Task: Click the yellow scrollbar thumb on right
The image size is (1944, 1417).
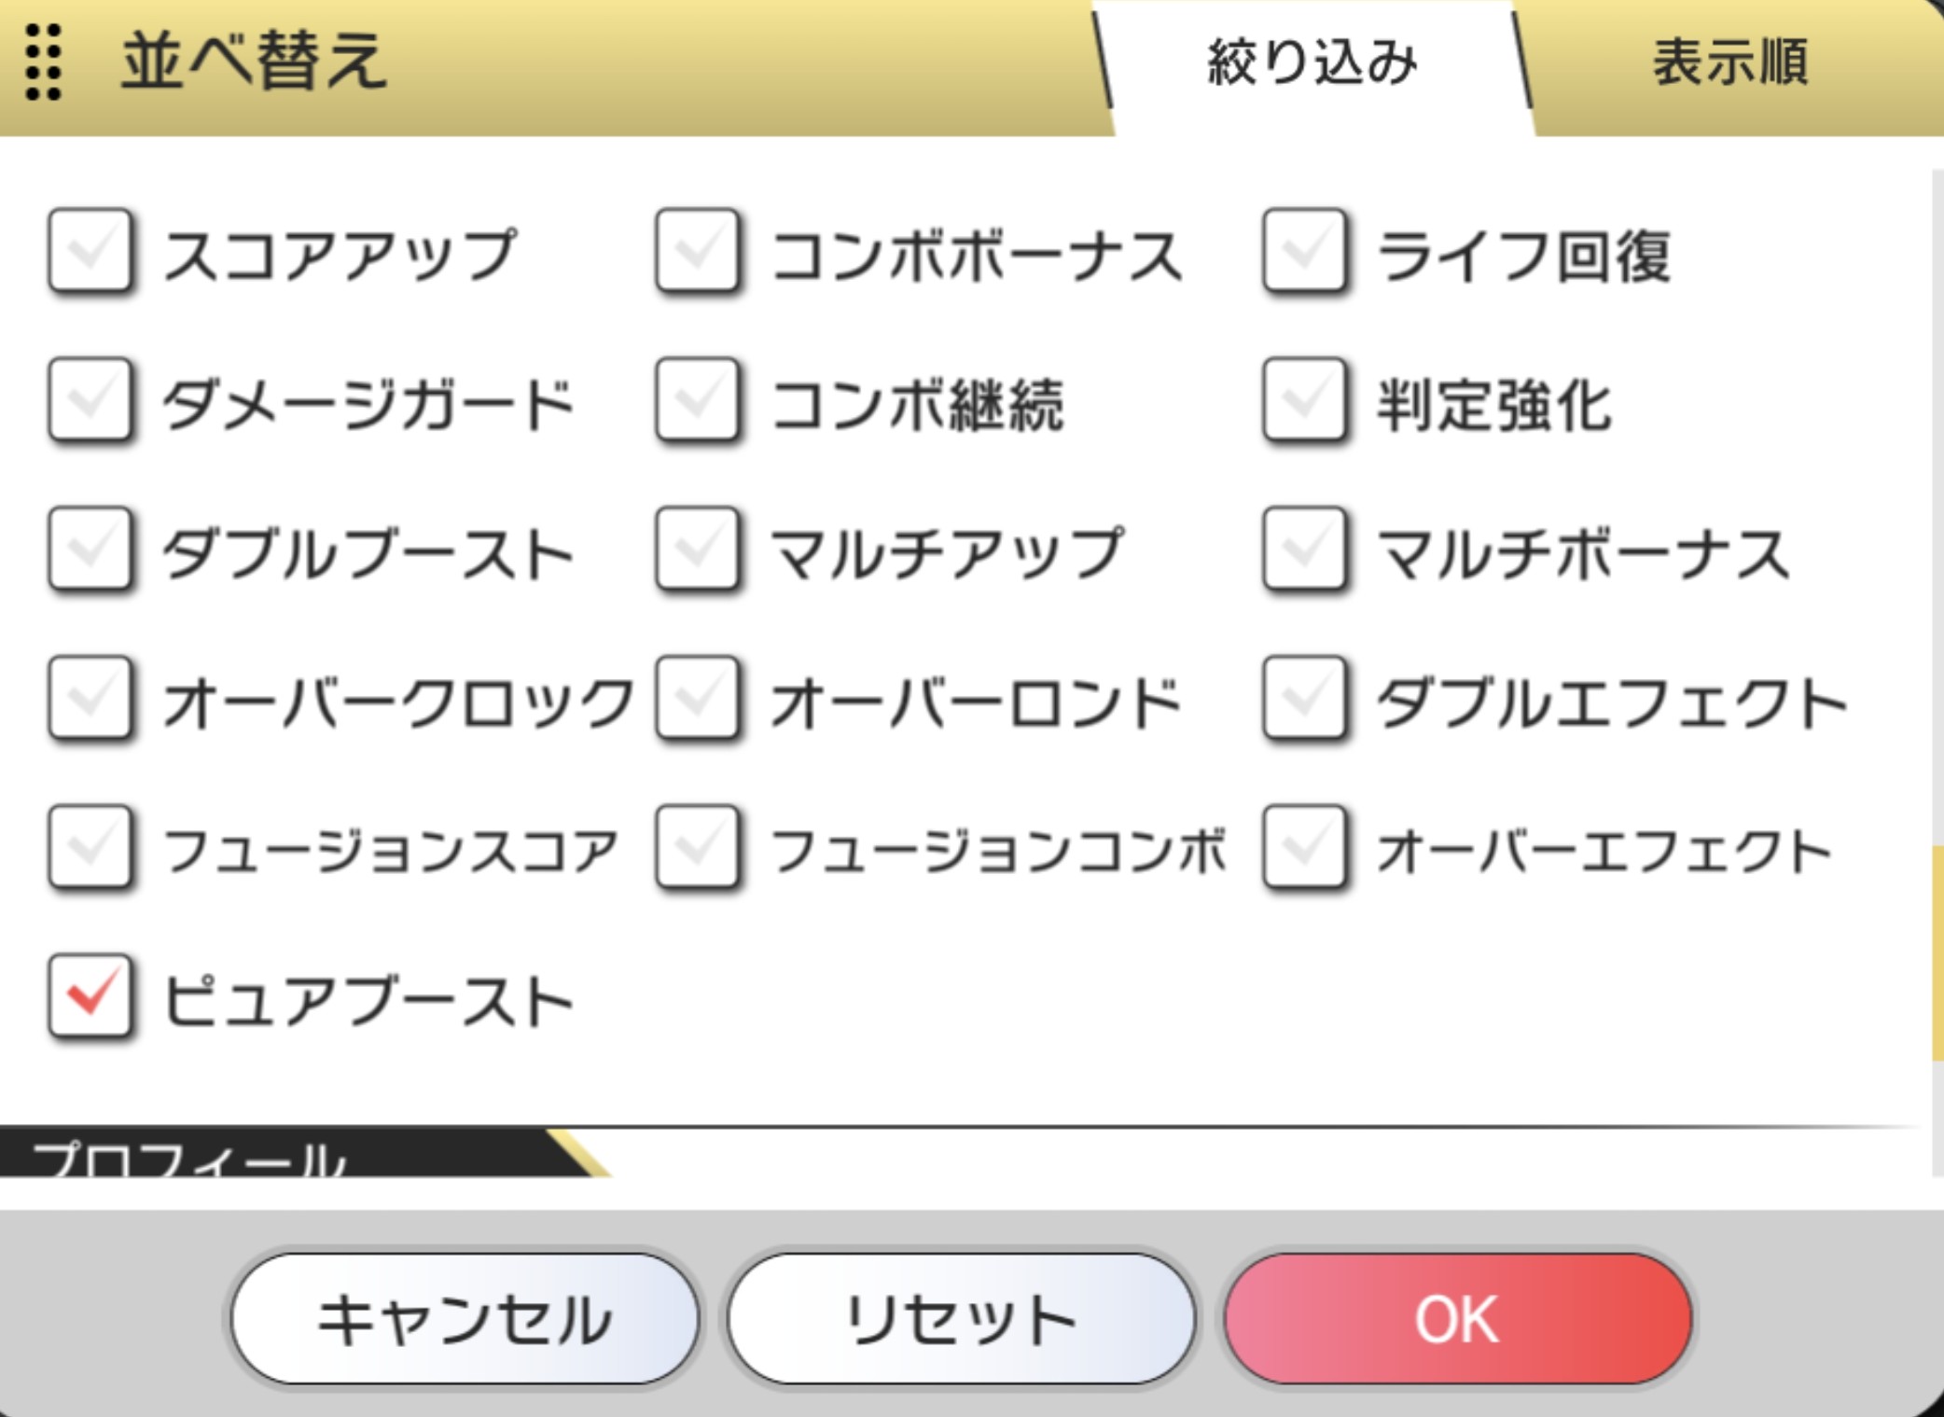Action: click(1937, 952)
